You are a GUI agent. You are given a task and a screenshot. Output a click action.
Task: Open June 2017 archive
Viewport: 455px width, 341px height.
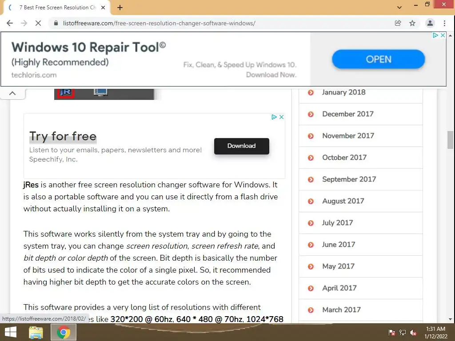[338, 245]
